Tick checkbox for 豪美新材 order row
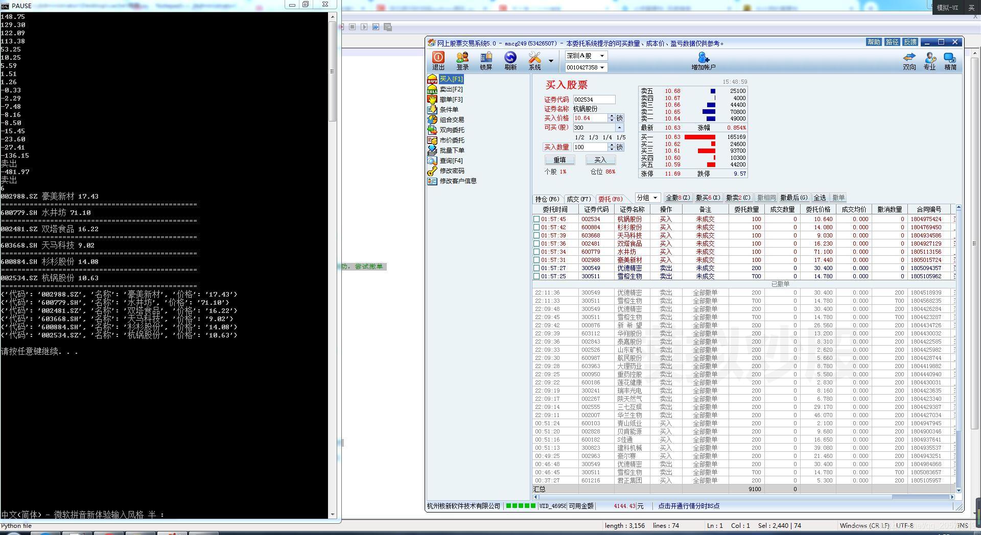The height and width of the screenshot is (535, 981). [536, 260]
